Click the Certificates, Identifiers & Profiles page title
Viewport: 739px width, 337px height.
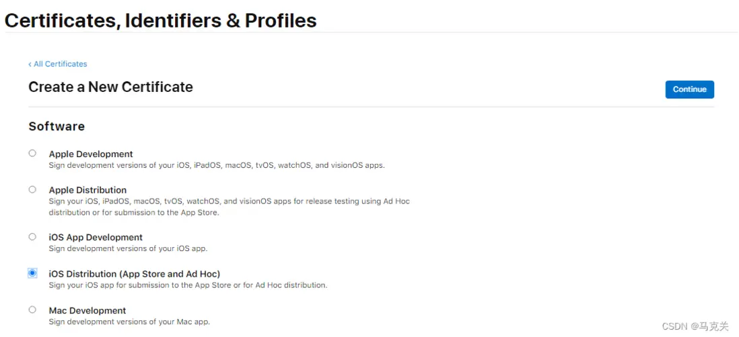pos(160,20)
